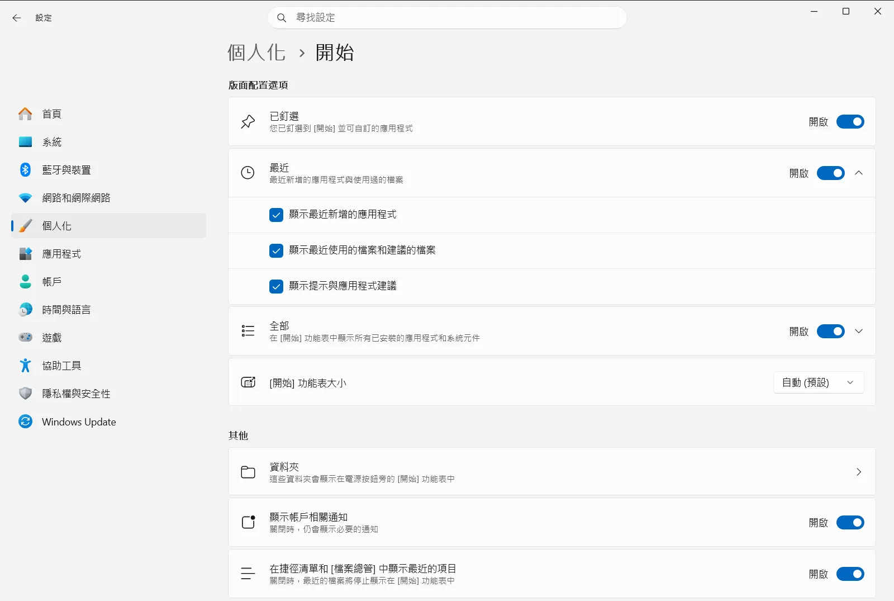This screenshot has height=601, width=894.
Task: Turn off the 已釘選 toggle
Action: pyautogui.click(x=850, y=122)
